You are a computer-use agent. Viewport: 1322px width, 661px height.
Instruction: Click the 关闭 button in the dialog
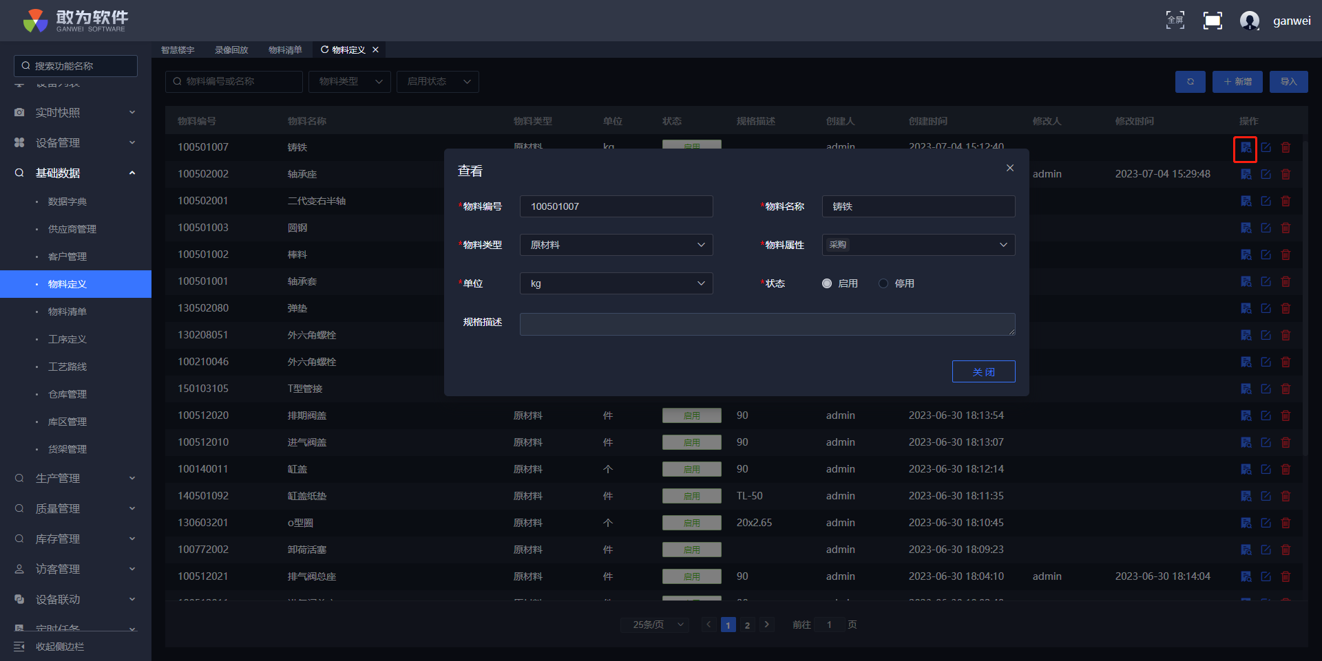click(983, 372)
